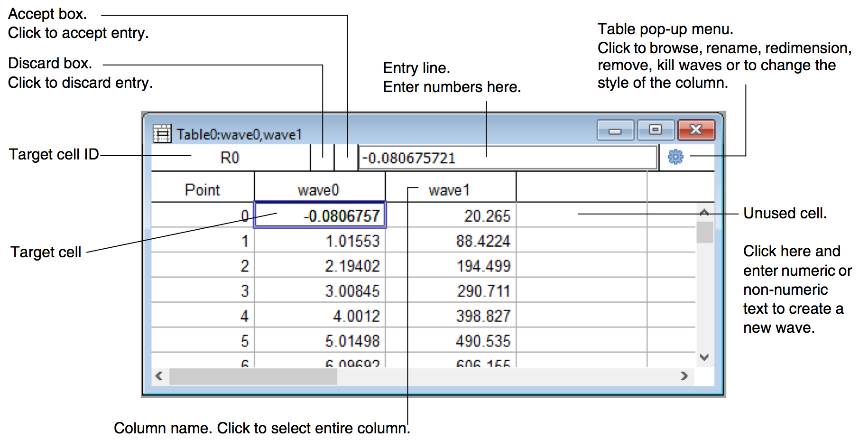
Task: Open the table pop-up gear menu
Action: 675,157
